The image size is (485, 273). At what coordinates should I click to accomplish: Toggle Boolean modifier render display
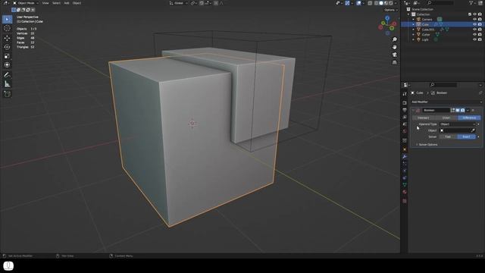[462, 110]
